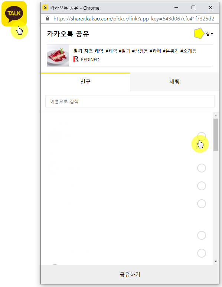This screenshot has width=222, height=287.
Task: Select the third friend radio button
Action: click(x=202, y=186)
